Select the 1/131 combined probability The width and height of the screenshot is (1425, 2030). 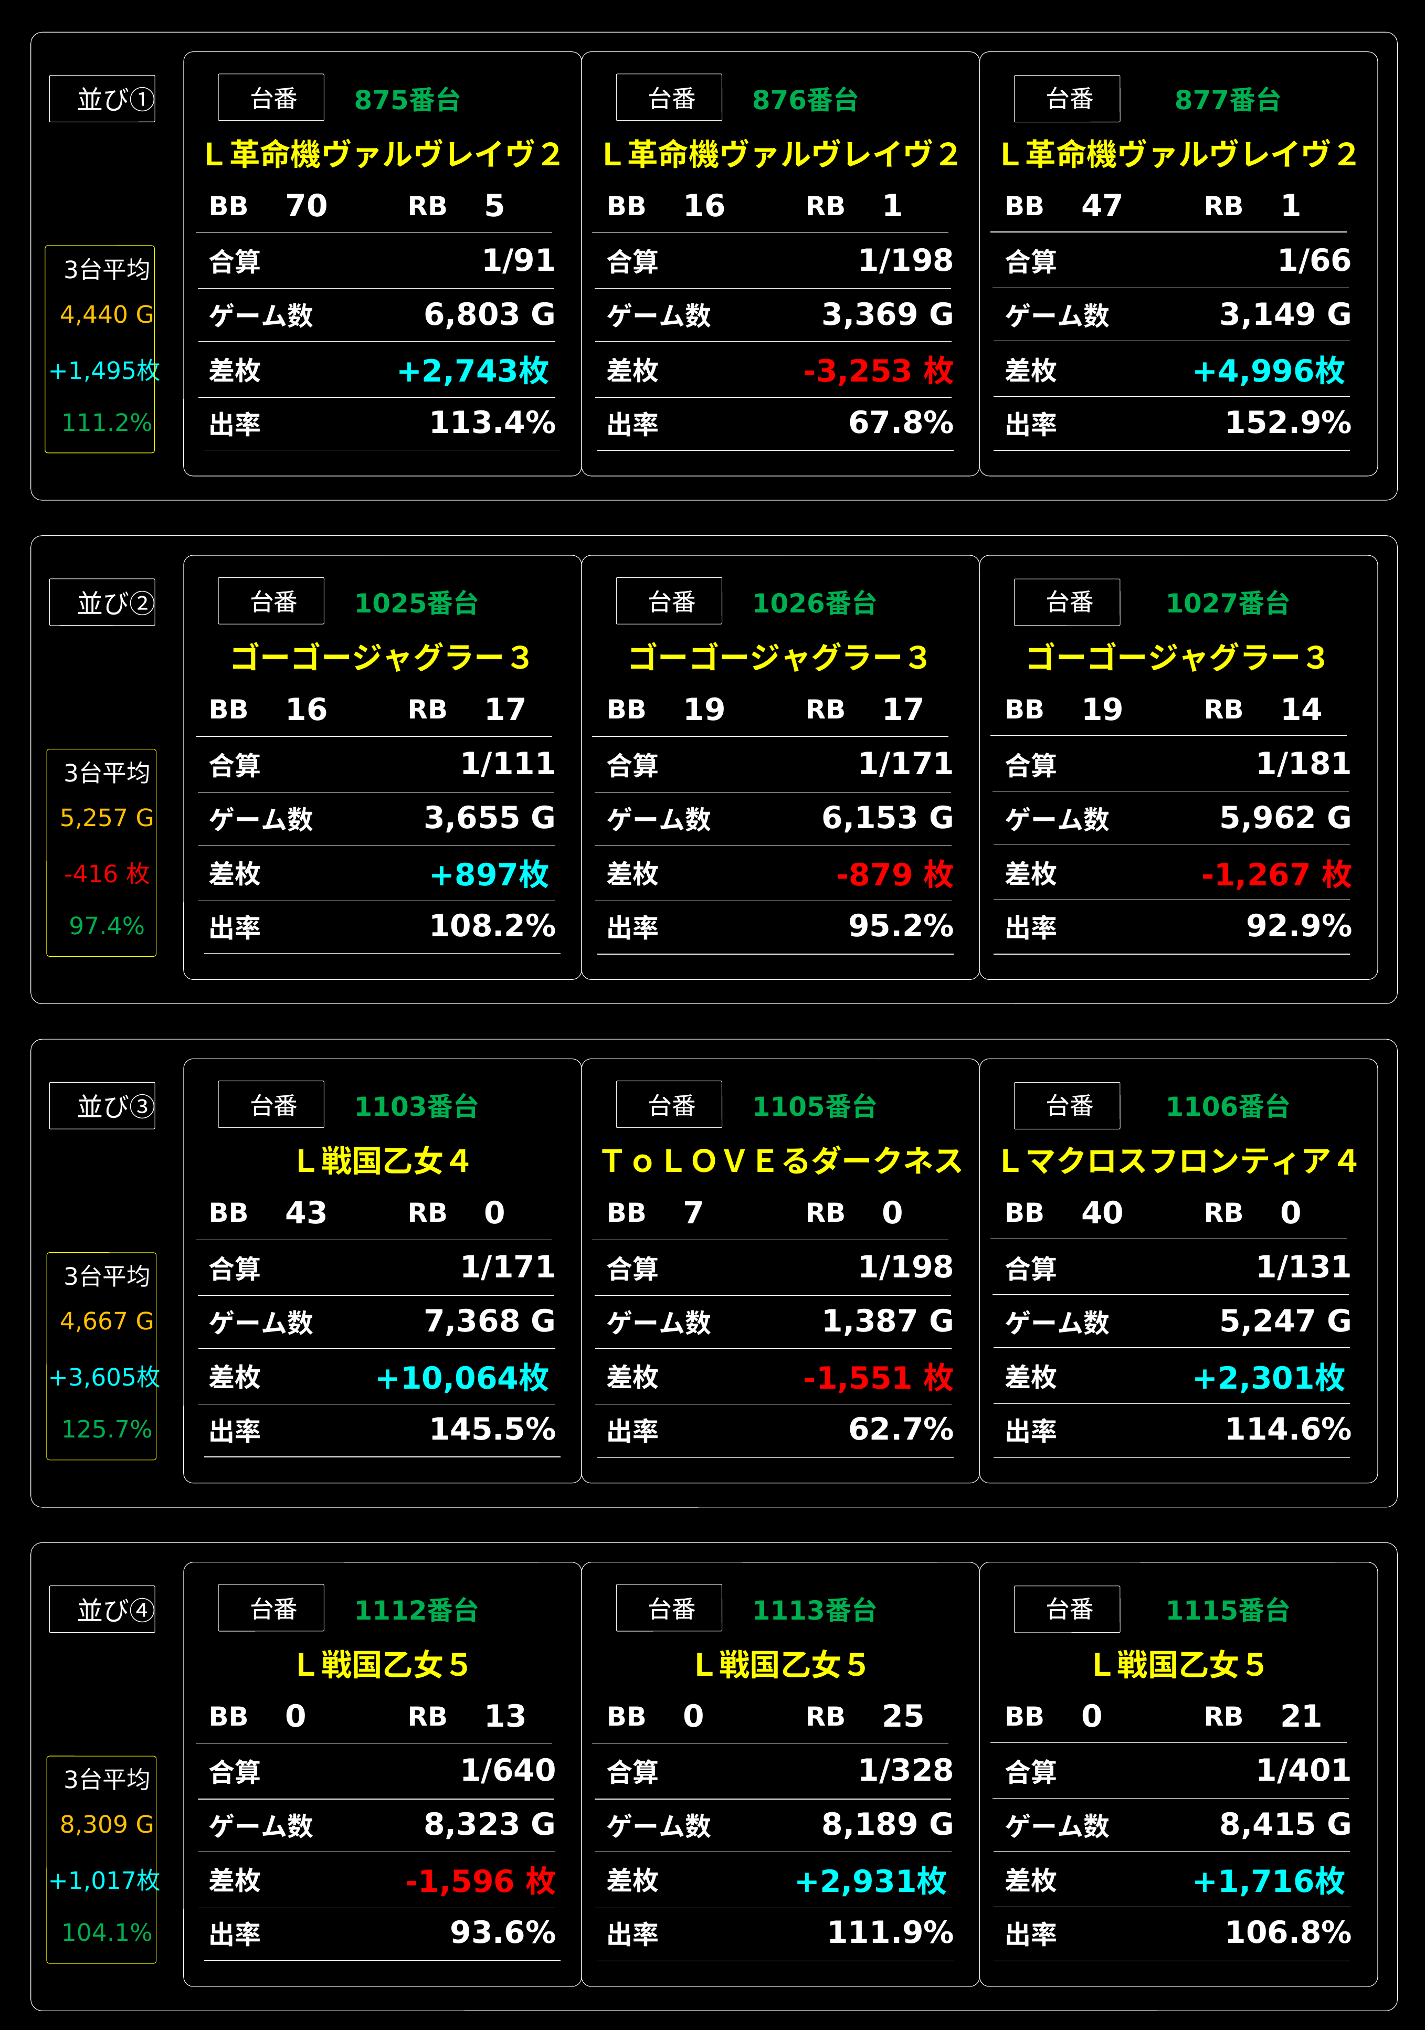(1304, 1267)
